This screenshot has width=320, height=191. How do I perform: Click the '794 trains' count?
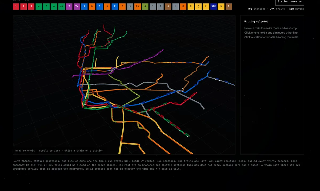tap(277, 9)
